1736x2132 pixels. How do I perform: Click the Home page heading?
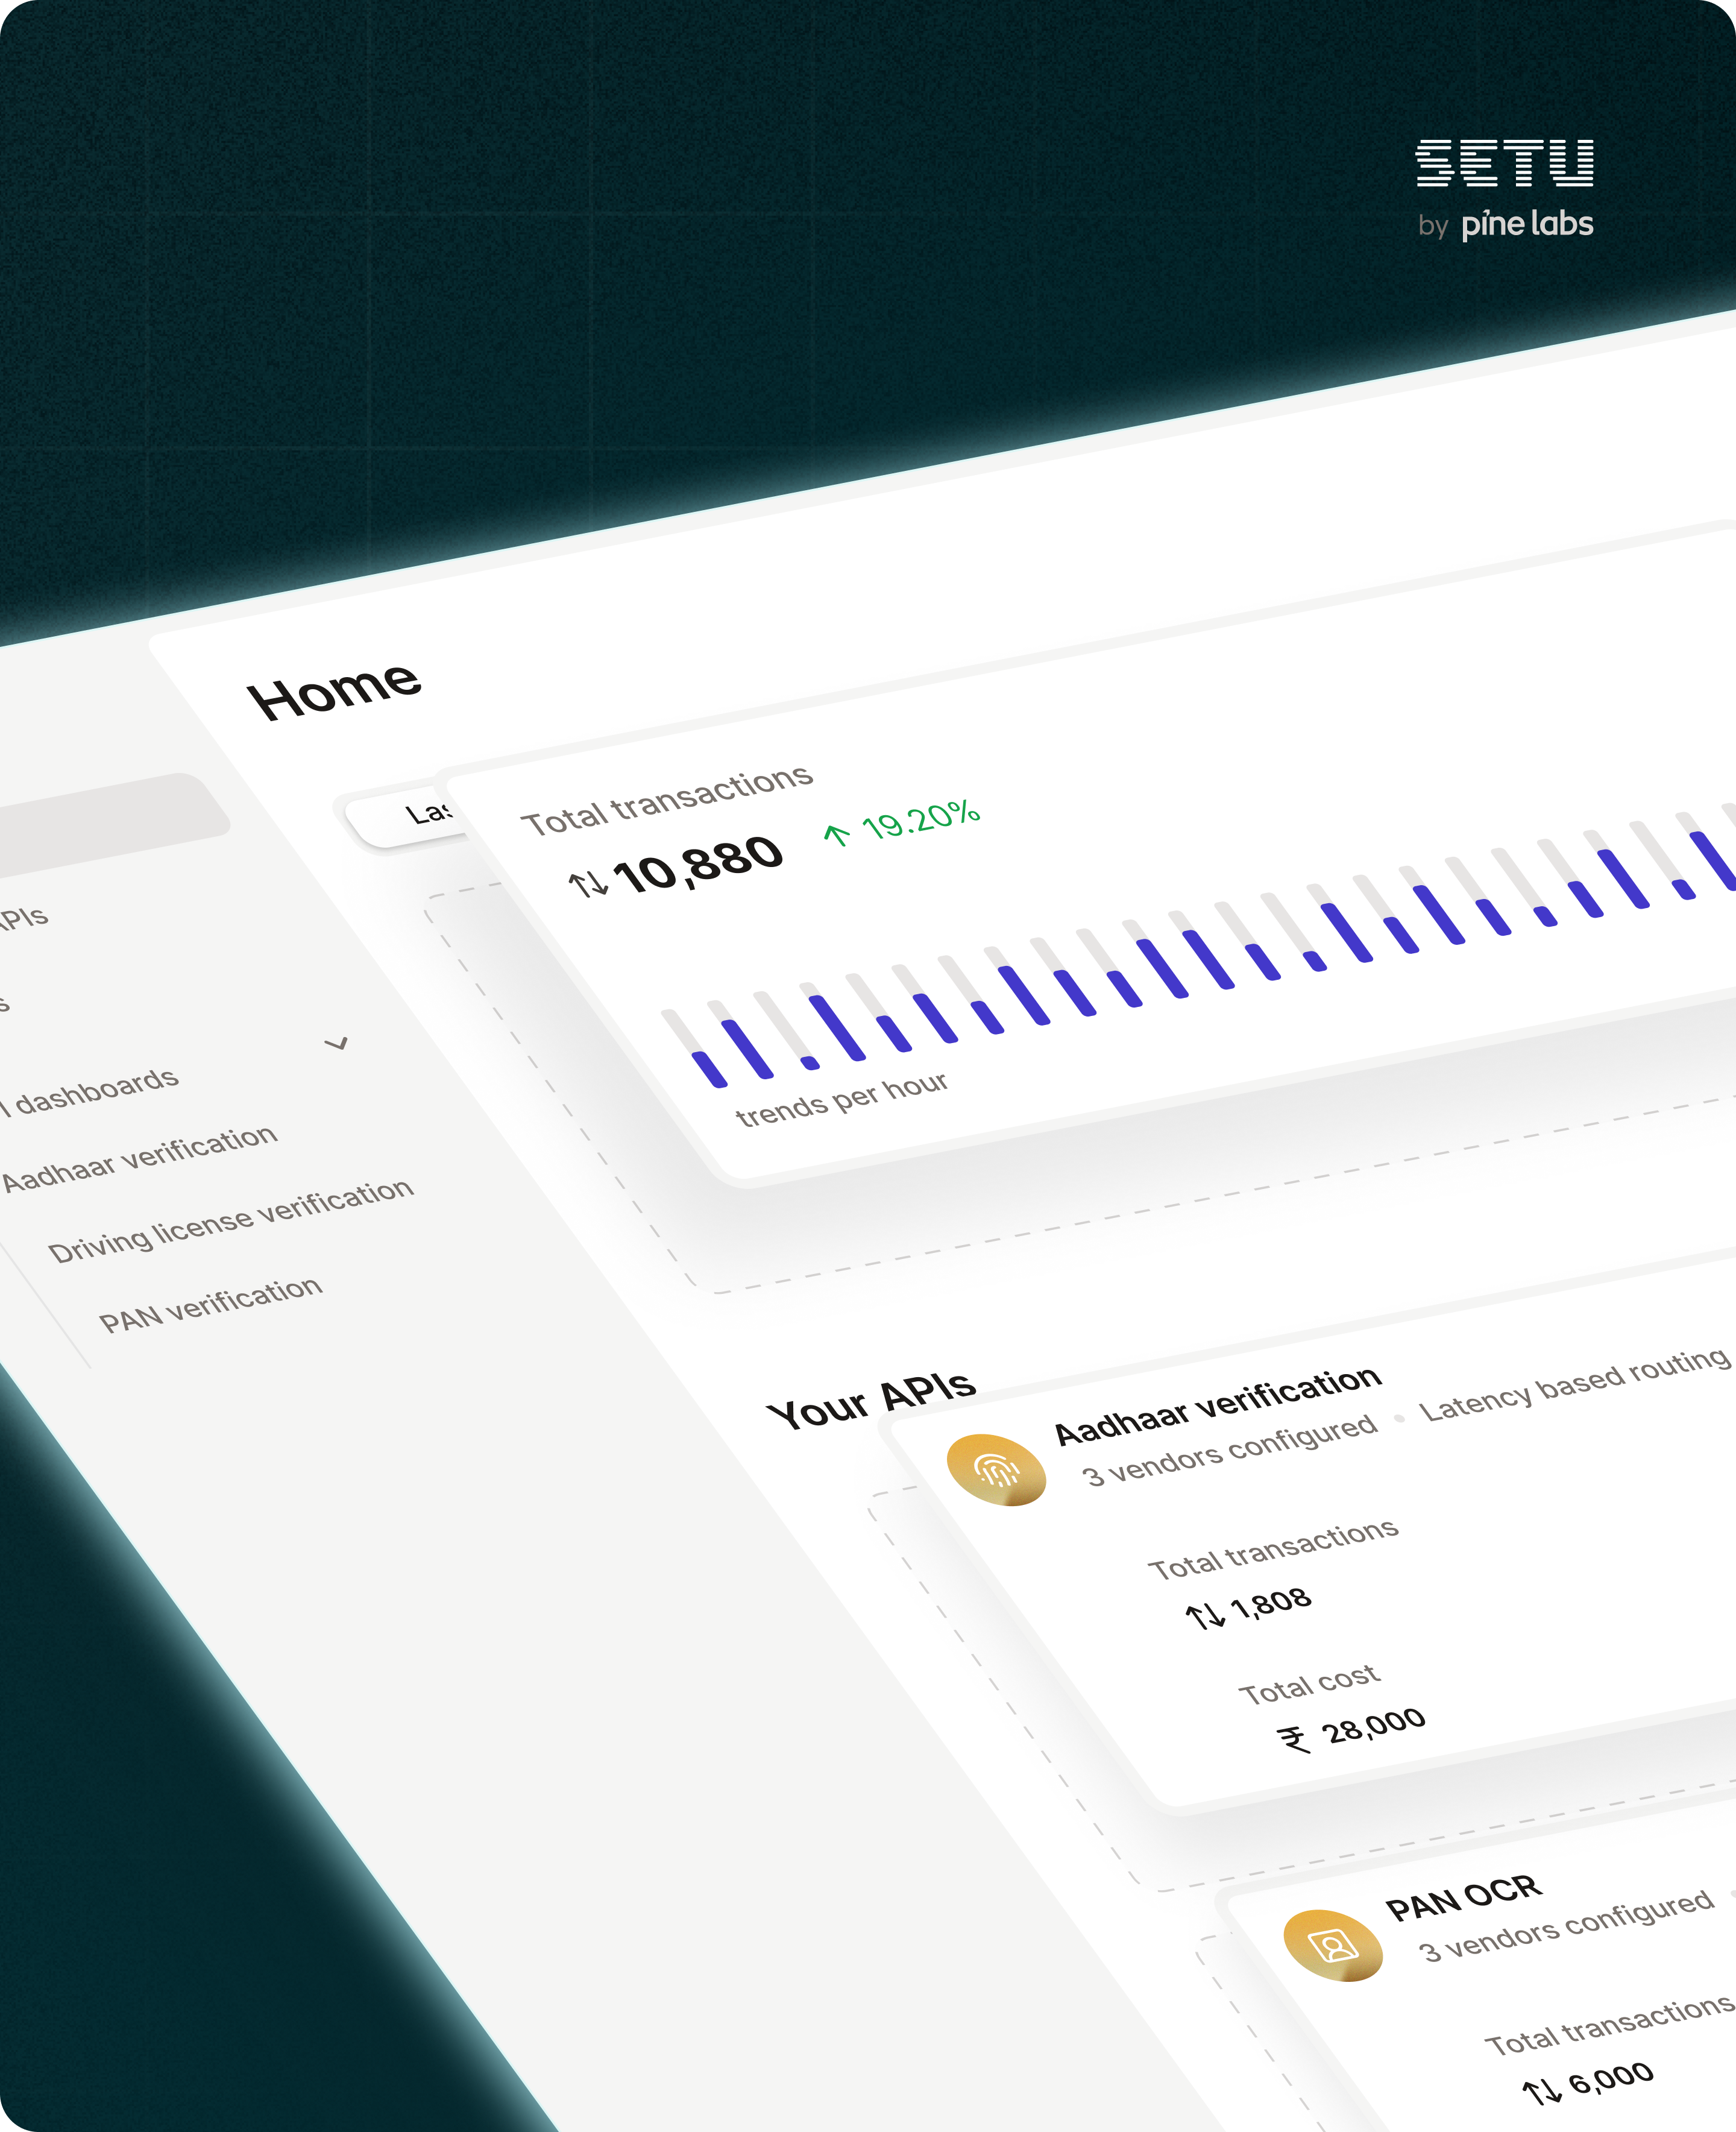tap(334, 690)
